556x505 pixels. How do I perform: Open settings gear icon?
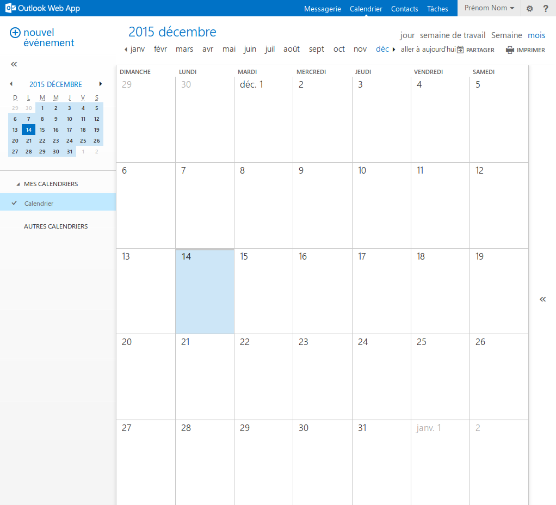tap(529, 9)
